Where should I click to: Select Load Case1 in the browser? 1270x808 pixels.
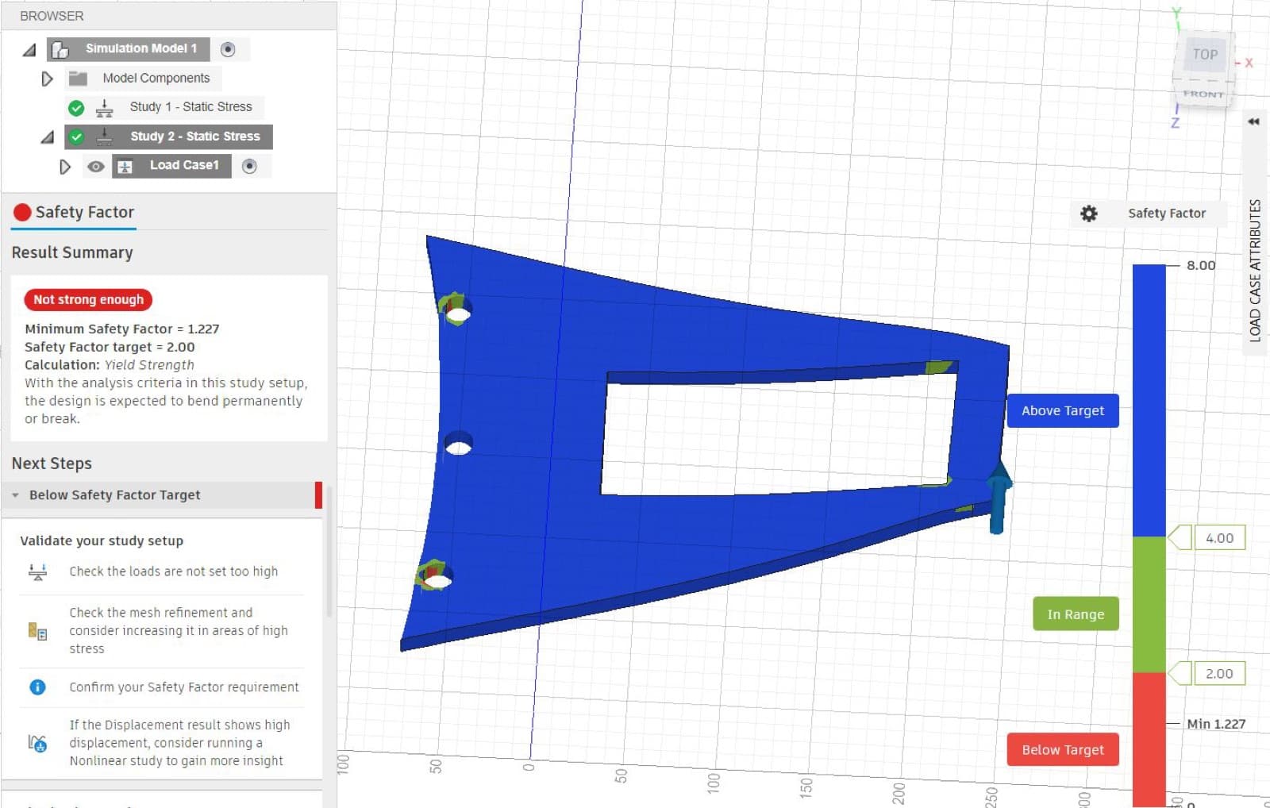[x=184, y=165]
